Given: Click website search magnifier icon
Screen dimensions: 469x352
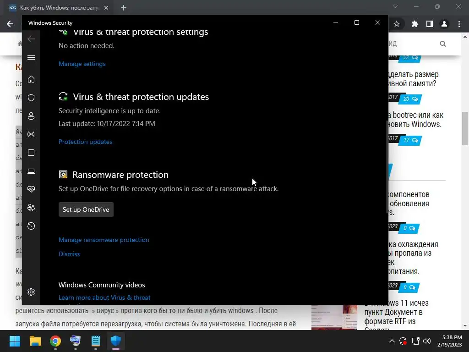Looking at the screenshot, I should 443,44.
